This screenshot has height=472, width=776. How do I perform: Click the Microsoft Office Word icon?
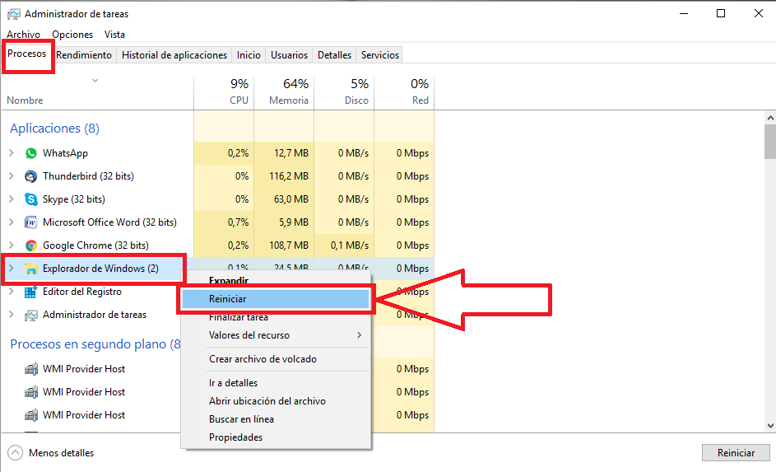click(31, 222)
